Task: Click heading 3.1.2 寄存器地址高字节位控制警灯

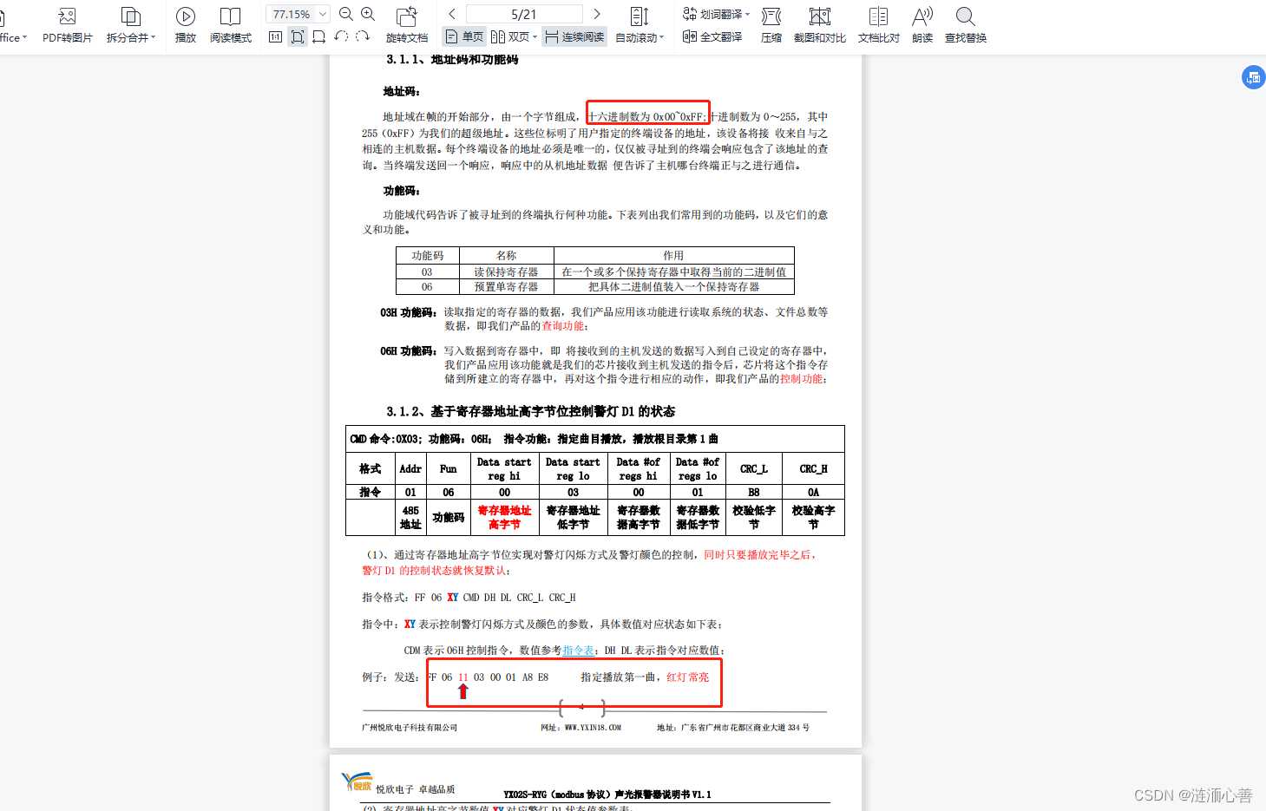Action: [530, 411]
